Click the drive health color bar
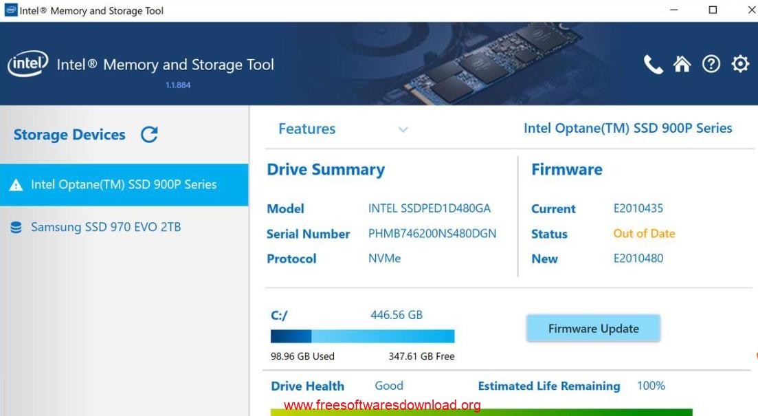The height and width of the screenshot is (416, 758). pos(481,413)
